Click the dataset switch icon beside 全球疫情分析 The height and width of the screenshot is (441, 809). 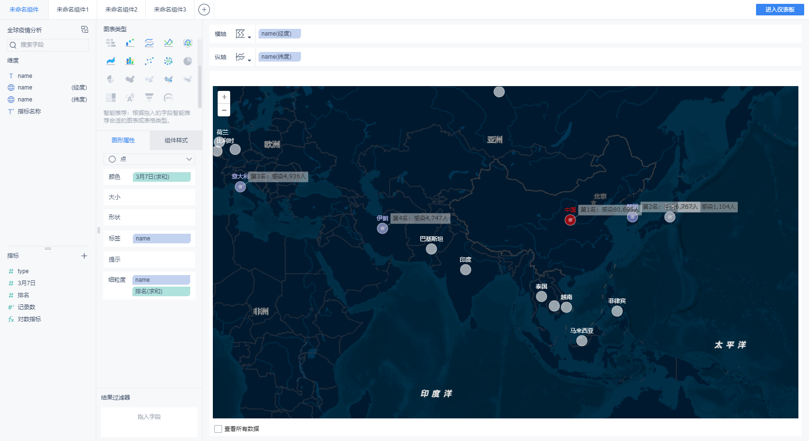85,29
